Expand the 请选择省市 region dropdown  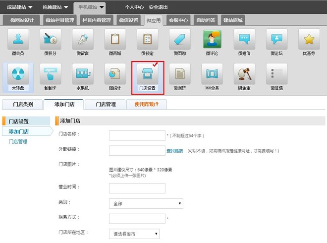click(134, 234)
